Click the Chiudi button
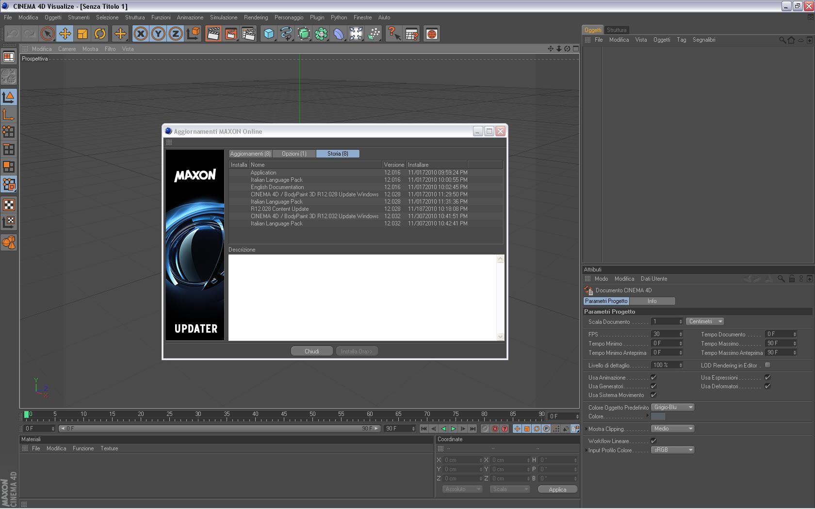Screen dimensions: 815x509 (311, 351)
